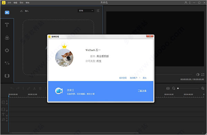Click the video track icon in timeline

[x=3, y=102]
